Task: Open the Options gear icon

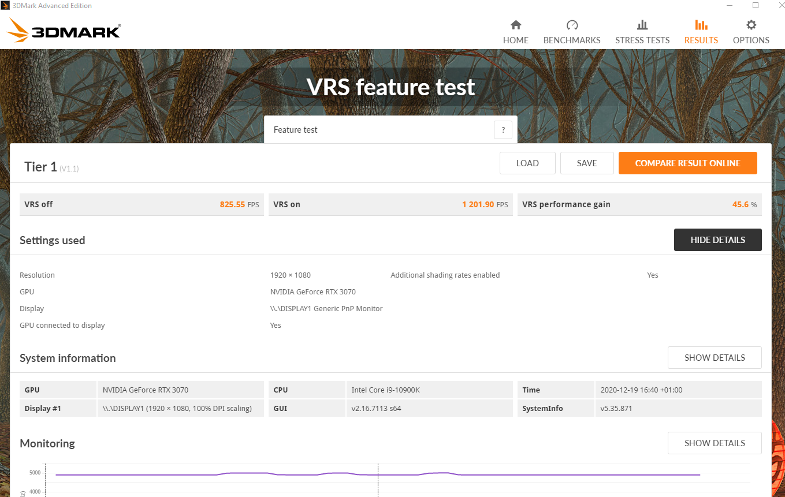Action: [751, 25]
